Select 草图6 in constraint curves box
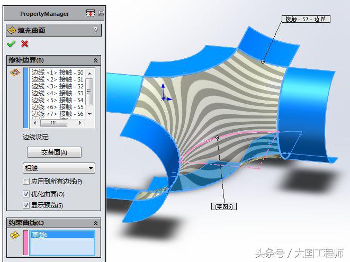 [x=62, y=235]
